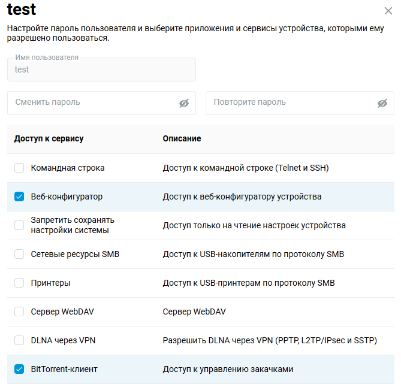This screenshot has height=387, width=401.
Task: Show password in 'Сменить пароль' field
Action: pos(184,103)
